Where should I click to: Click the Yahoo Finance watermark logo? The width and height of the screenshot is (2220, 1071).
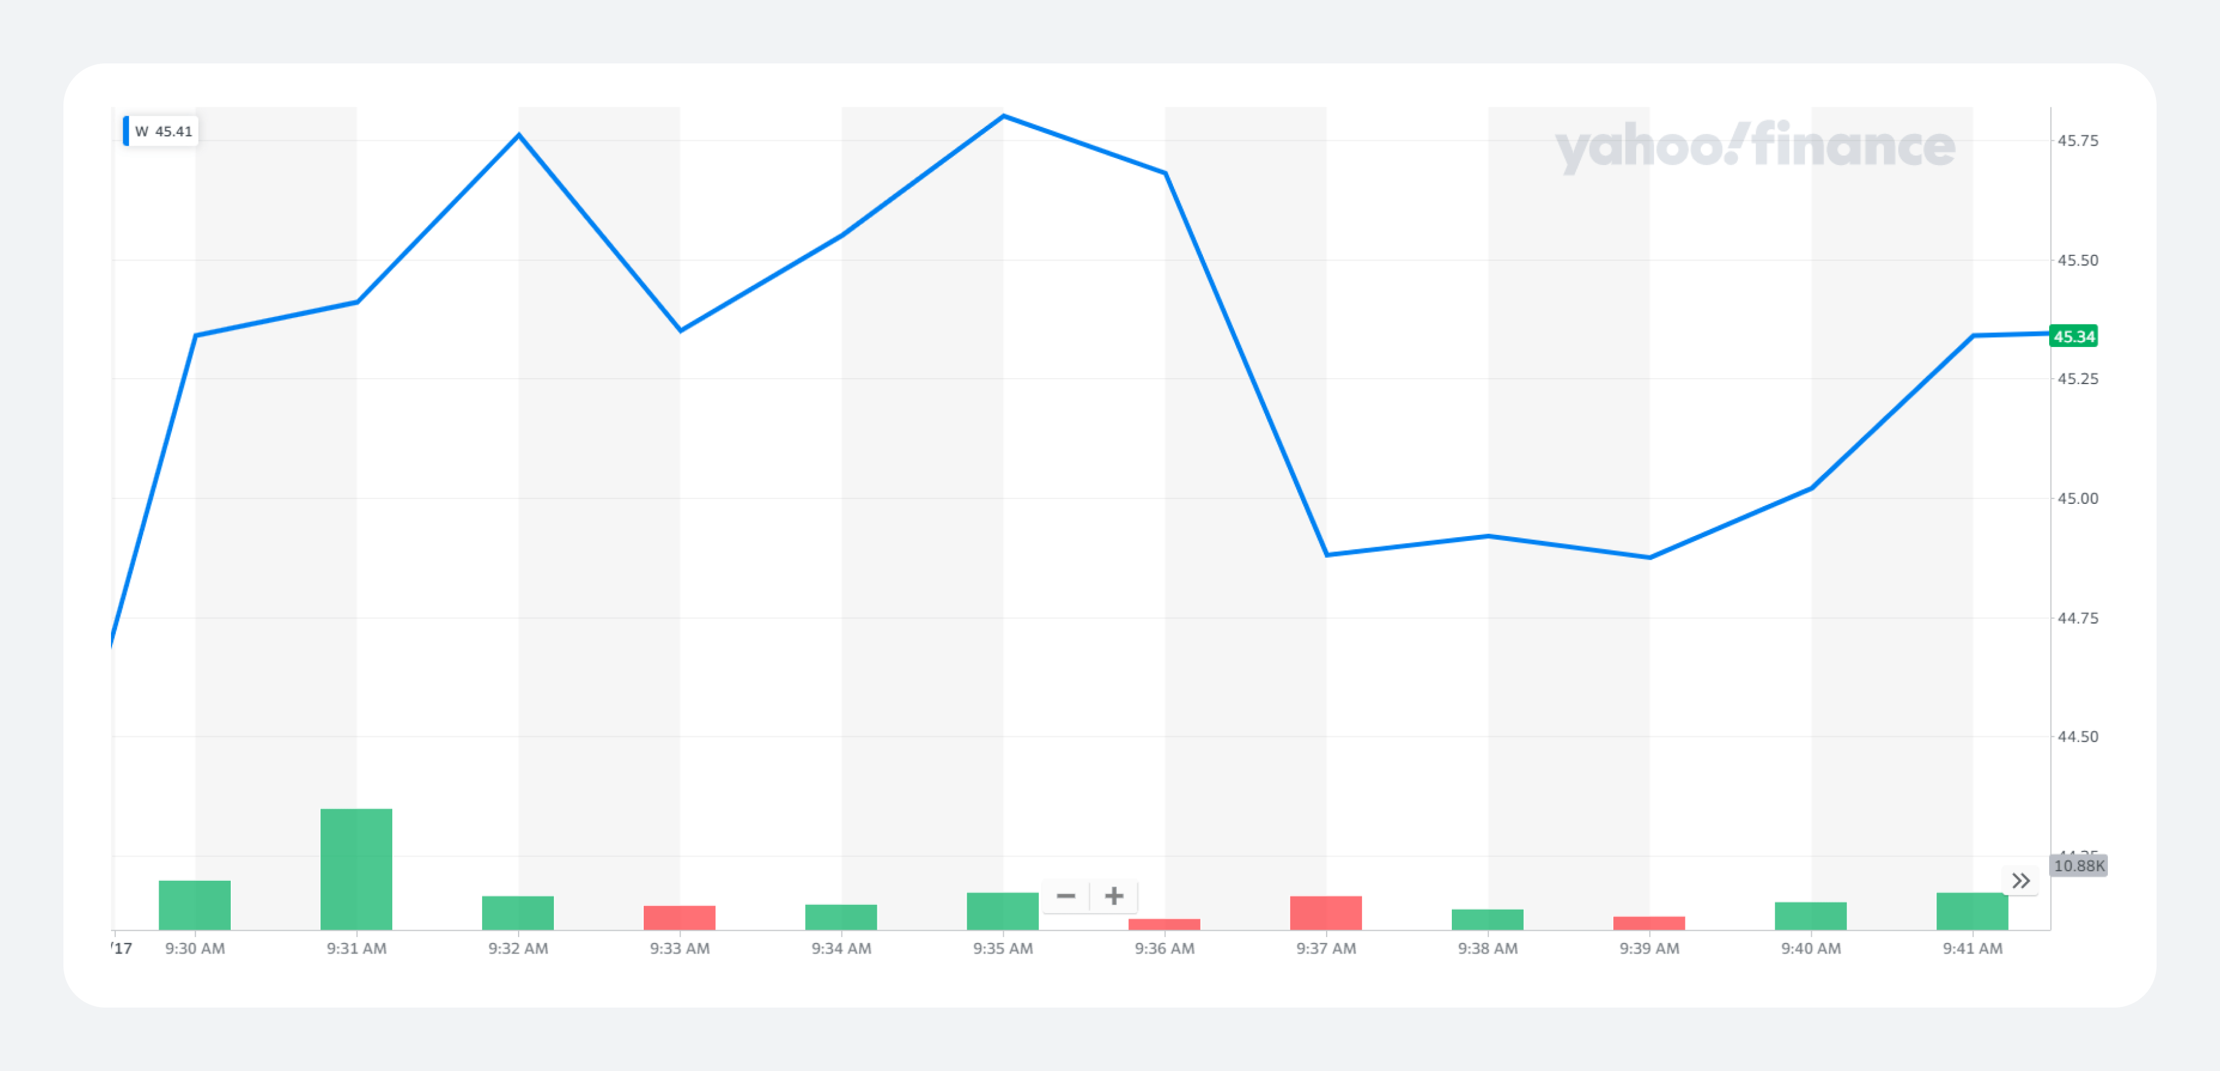[1755, 146]
